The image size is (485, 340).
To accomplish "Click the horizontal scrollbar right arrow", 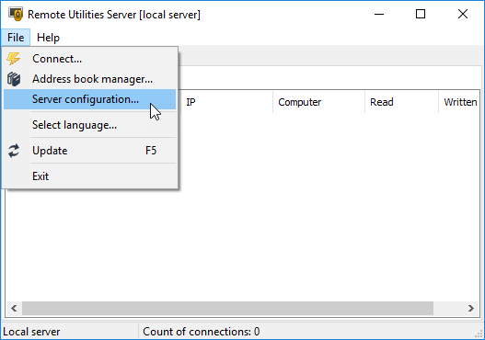I will pos(471,308).
